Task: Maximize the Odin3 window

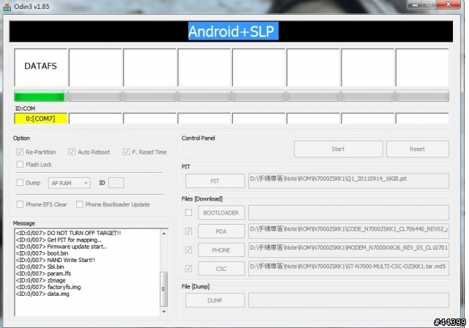Action: (x=429, y=4)
